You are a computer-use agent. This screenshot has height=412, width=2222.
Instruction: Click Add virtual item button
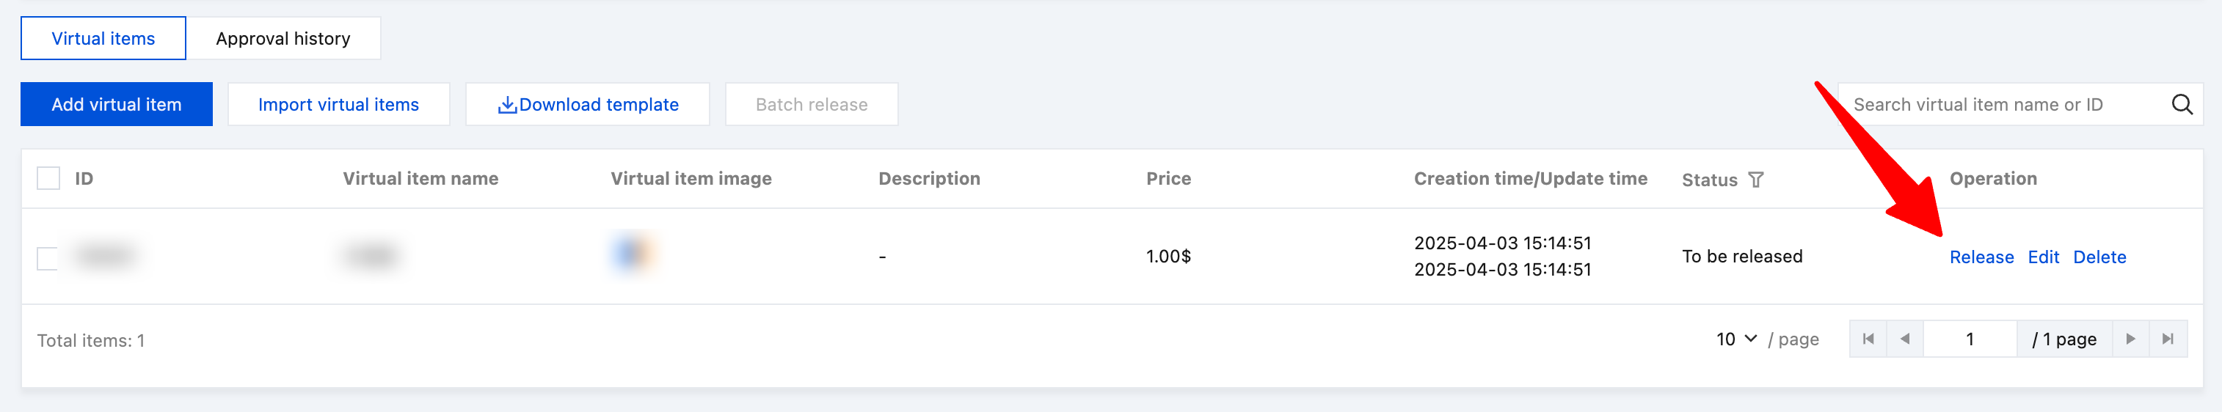click(117, 104)
